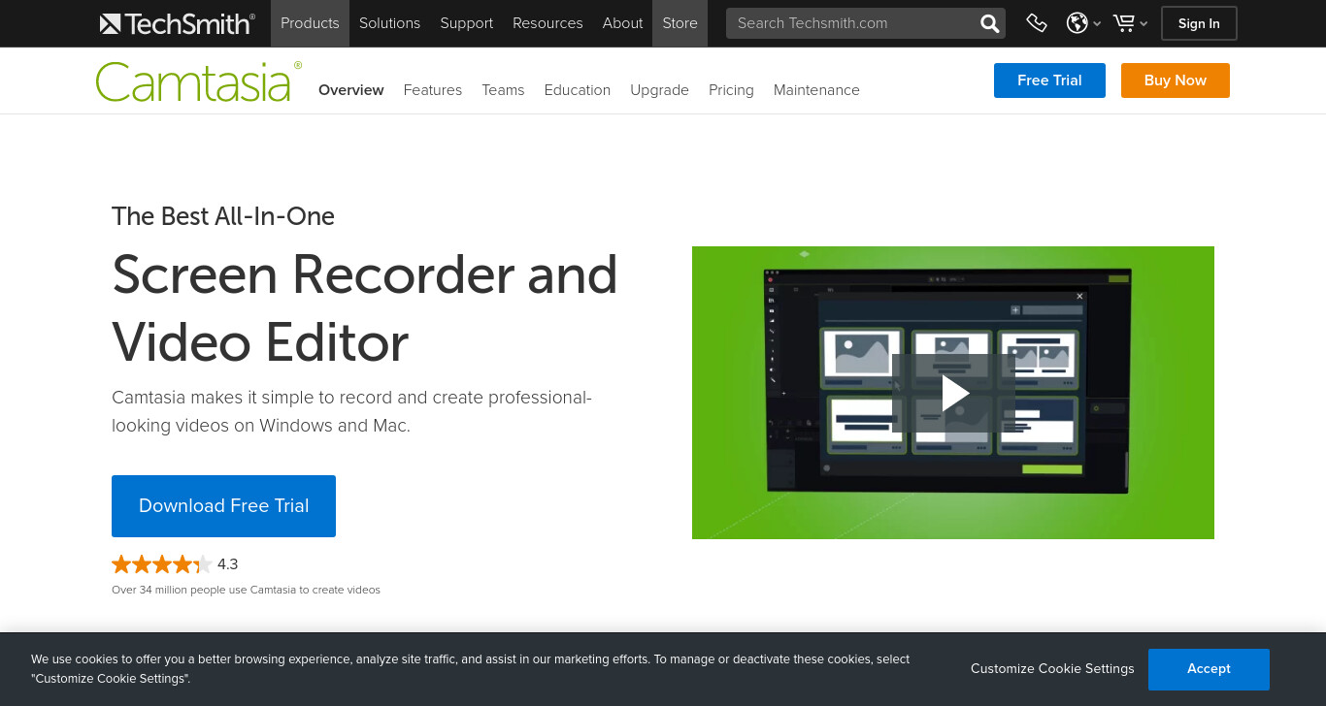1326x706 pixels.
Task: Go to the Teams tab
Action: [x=503, y=90]
